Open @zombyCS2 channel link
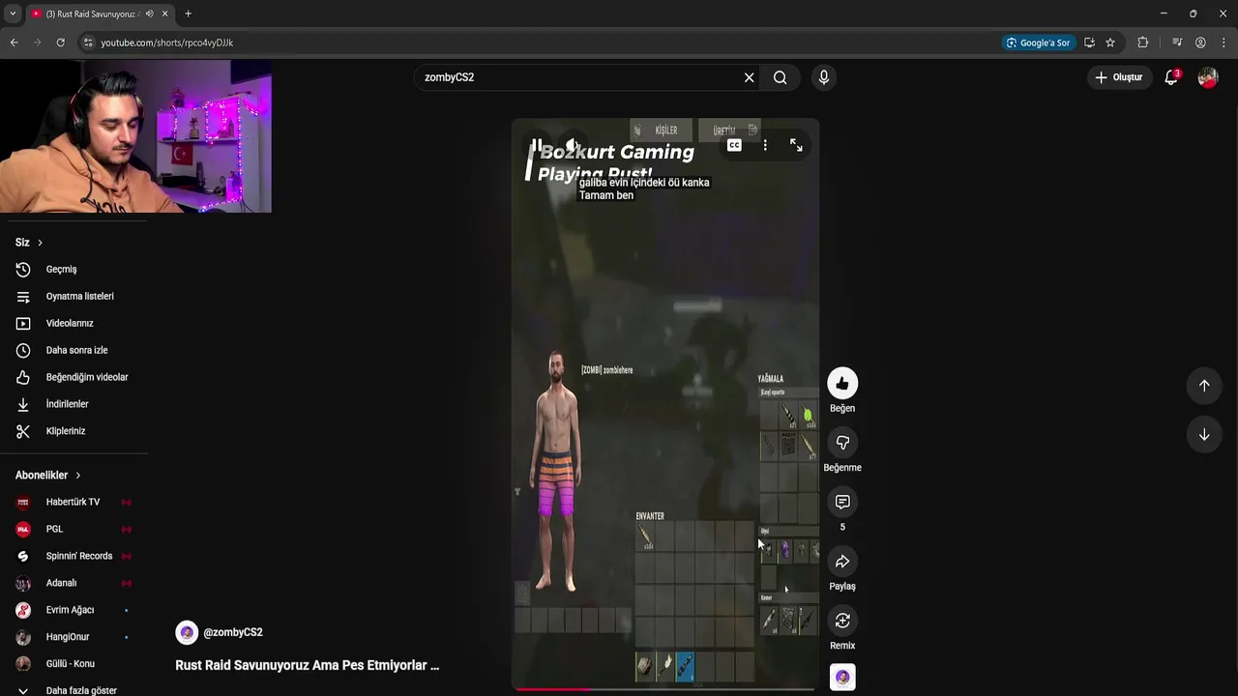Viewport: 1238px width, 696px height. pyautogui.click(x=233, y=632)
